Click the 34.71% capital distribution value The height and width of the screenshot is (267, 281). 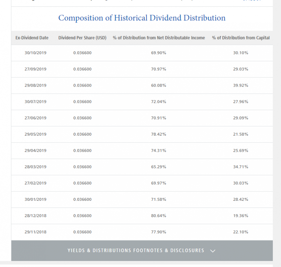click(241, 167)
